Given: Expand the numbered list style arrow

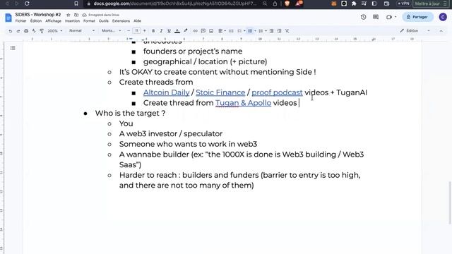Looking at the screenshot, I should pyautogui.click(x=266, y=31).
